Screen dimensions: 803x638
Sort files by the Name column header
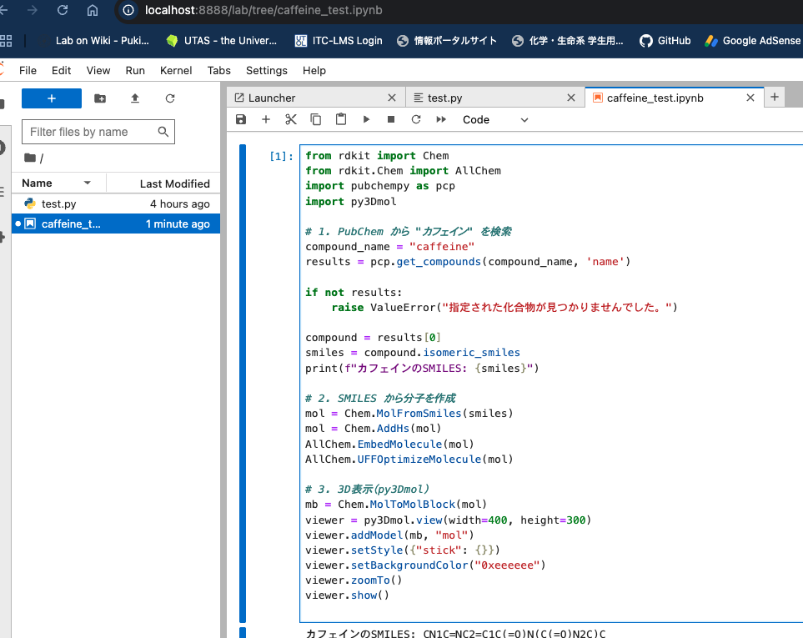(38, 183)
